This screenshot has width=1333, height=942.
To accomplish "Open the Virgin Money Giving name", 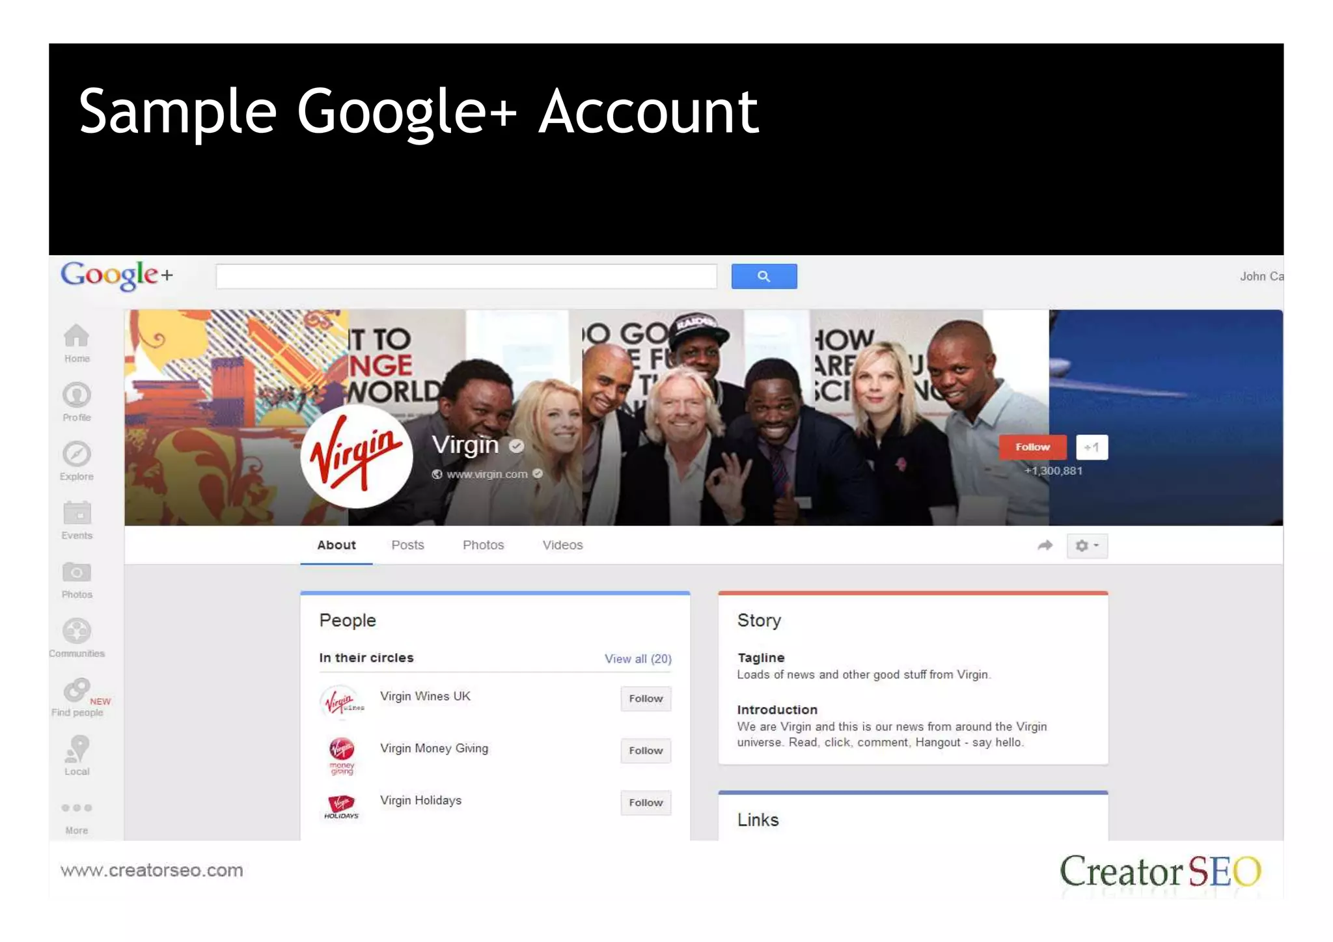I will point(434,748).
